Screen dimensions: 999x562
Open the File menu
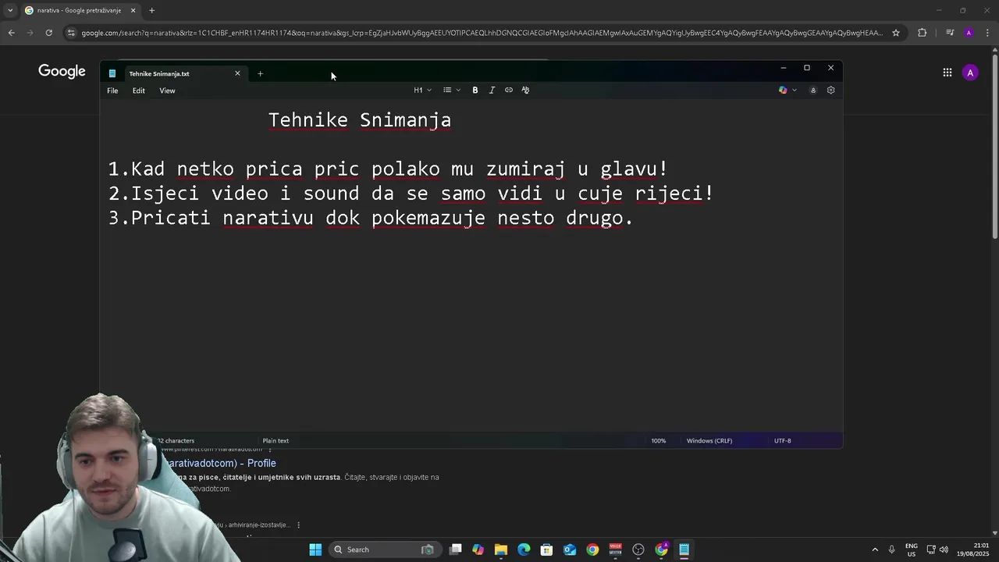pyautogui.click(x=112, y=91)
